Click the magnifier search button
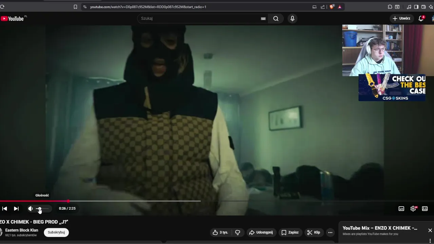This screenshot has width=434, height=244. point(276,19)
